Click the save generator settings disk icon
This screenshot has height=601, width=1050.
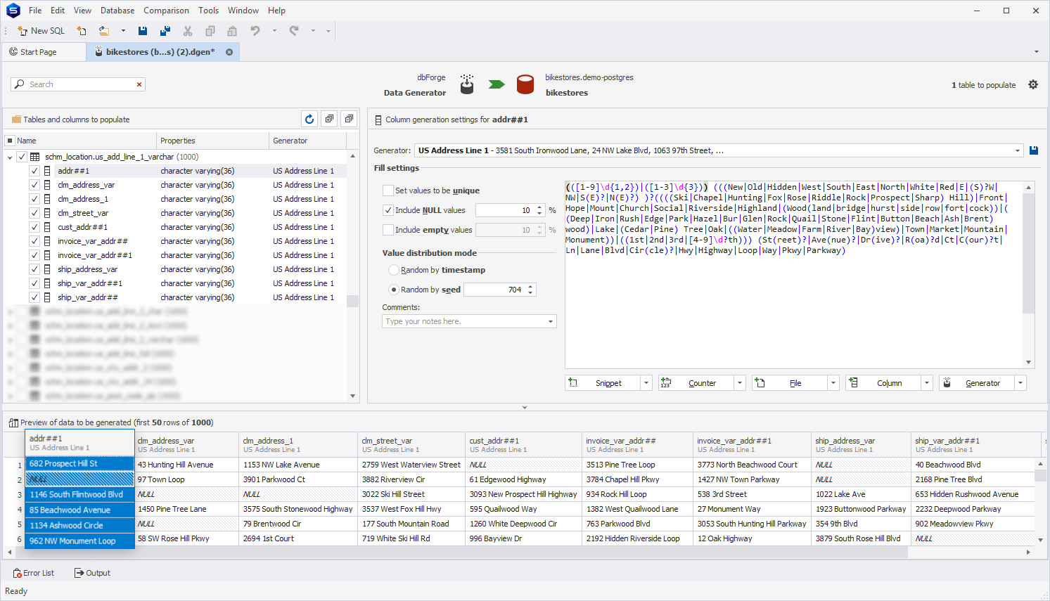tap(1034, 150)
